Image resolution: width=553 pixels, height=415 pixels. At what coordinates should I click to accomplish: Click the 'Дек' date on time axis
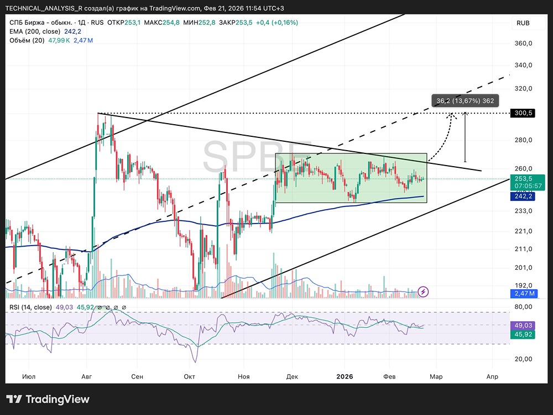click(292, 376)
